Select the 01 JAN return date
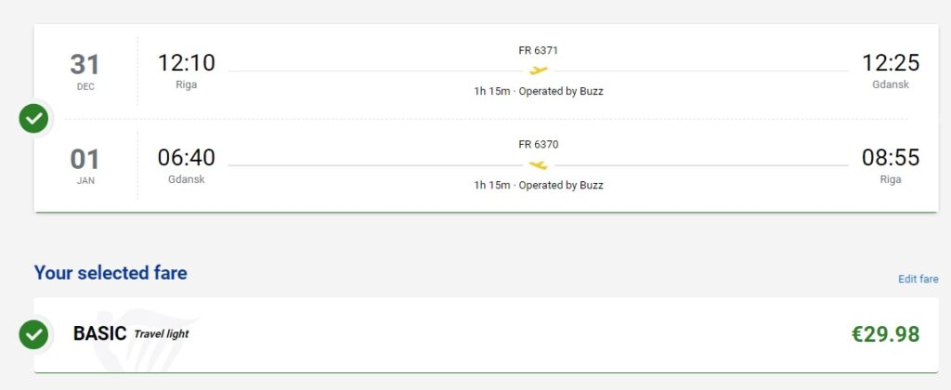 85,164
